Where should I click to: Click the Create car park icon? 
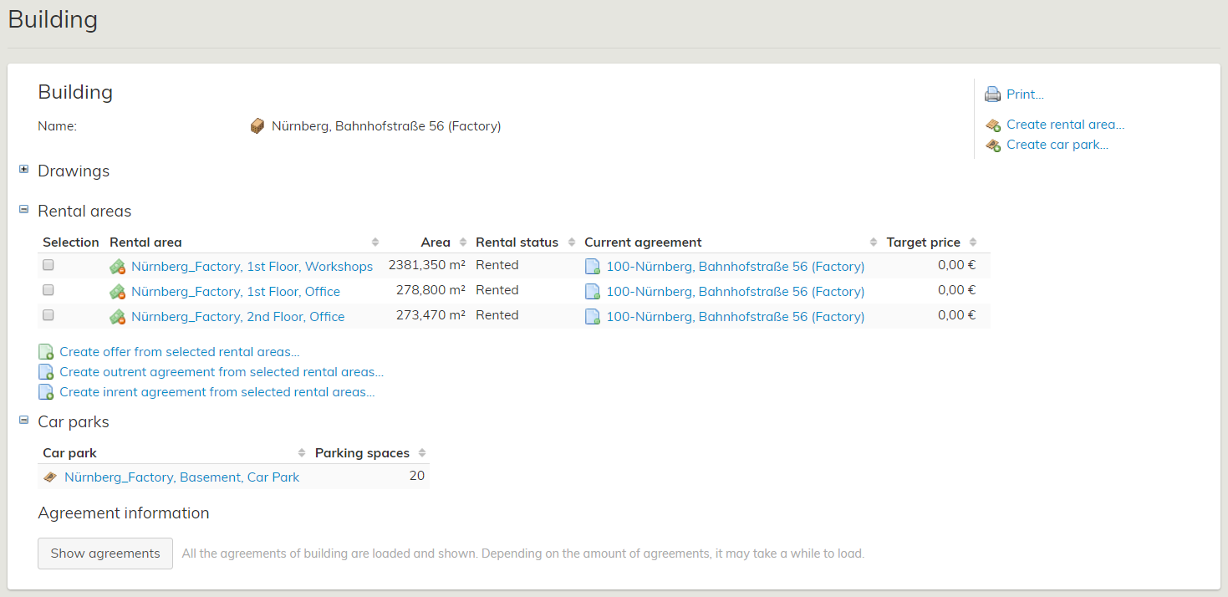pos(993,145)
